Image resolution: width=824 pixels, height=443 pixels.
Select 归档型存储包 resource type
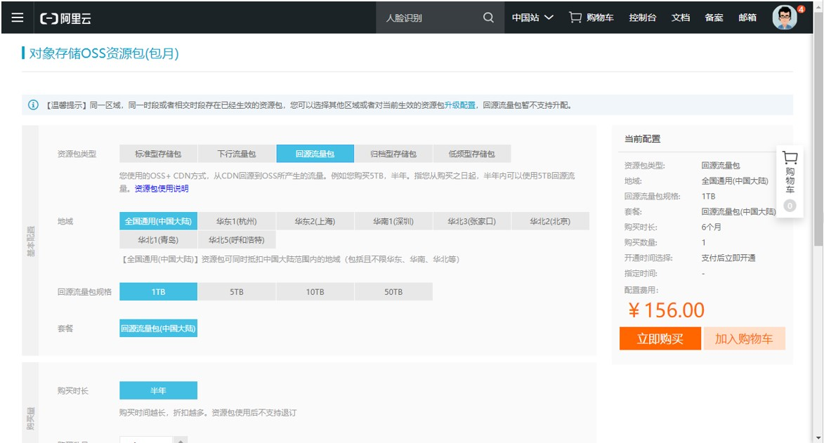393,154
